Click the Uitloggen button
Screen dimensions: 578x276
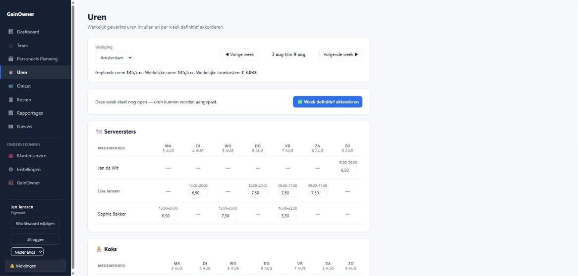pos(35,239)
